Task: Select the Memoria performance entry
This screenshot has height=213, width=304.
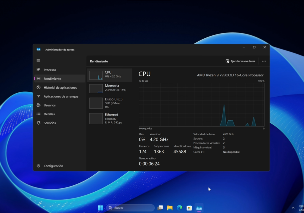Action: 110,88
